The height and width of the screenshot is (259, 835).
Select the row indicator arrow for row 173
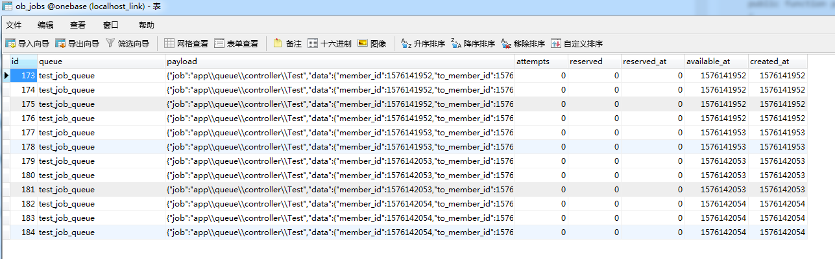(x=6, y=75)
